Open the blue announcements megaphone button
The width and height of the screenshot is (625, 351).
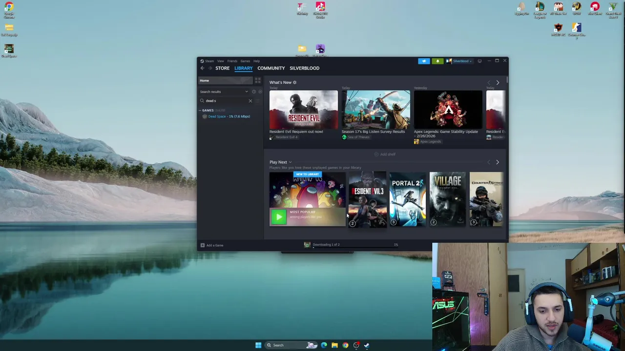pyautogui.click(x=424, y=61)
